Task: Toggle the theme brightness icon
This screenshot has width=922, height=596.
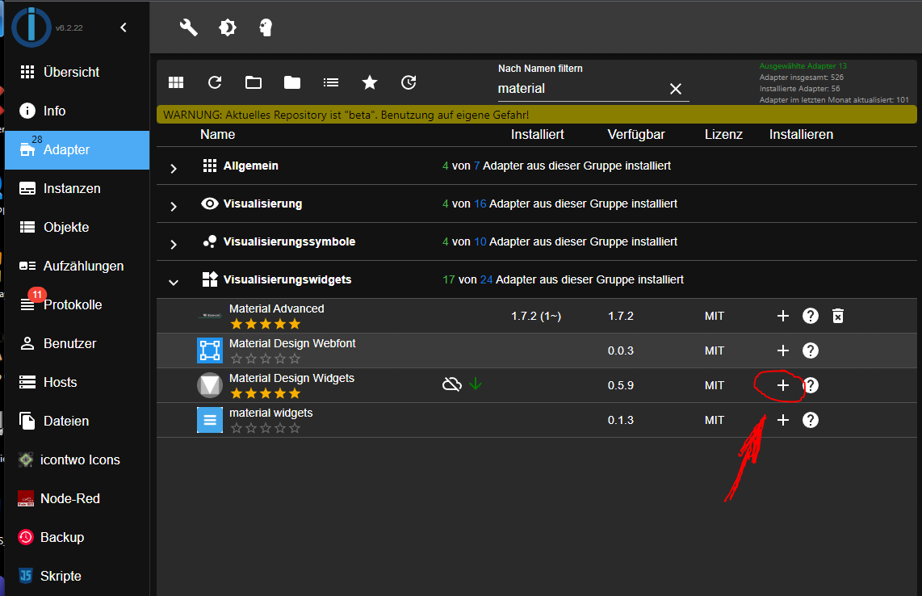Action: (228, 28)
